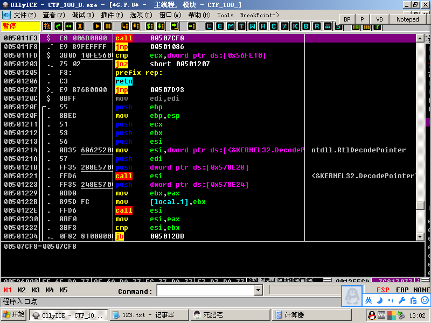Click the BP button

point(347,19)
